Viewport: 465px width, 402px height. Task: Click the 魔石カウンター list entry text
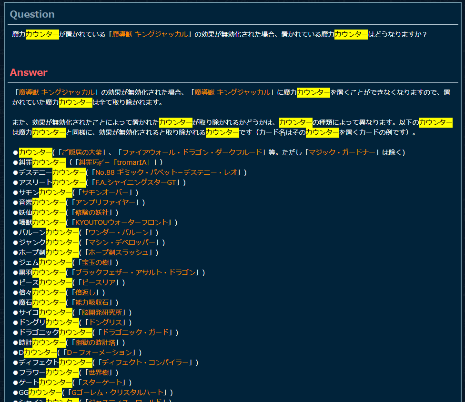click(x=42, y=302)
